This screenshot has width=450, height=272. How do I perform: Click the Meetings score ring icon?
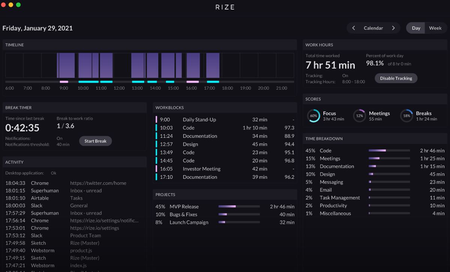(359, 116)
